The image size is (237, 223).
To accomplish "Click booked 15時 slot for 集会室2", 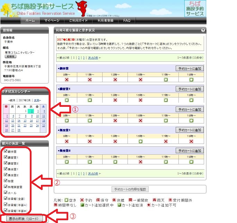I will [140, 161].
